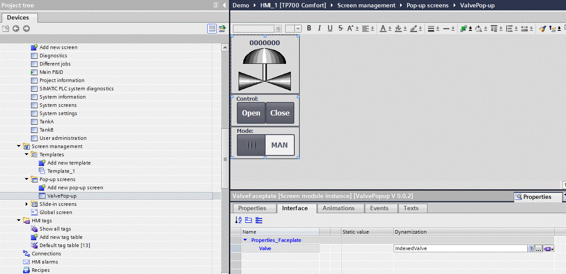Click the Project tree auto-collapse pane icon

[216, 5]
